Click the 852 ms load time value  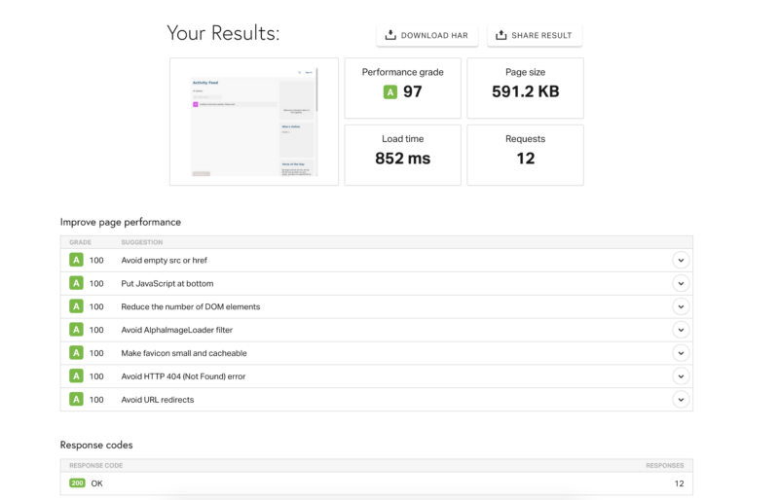[x=402, y=159]
